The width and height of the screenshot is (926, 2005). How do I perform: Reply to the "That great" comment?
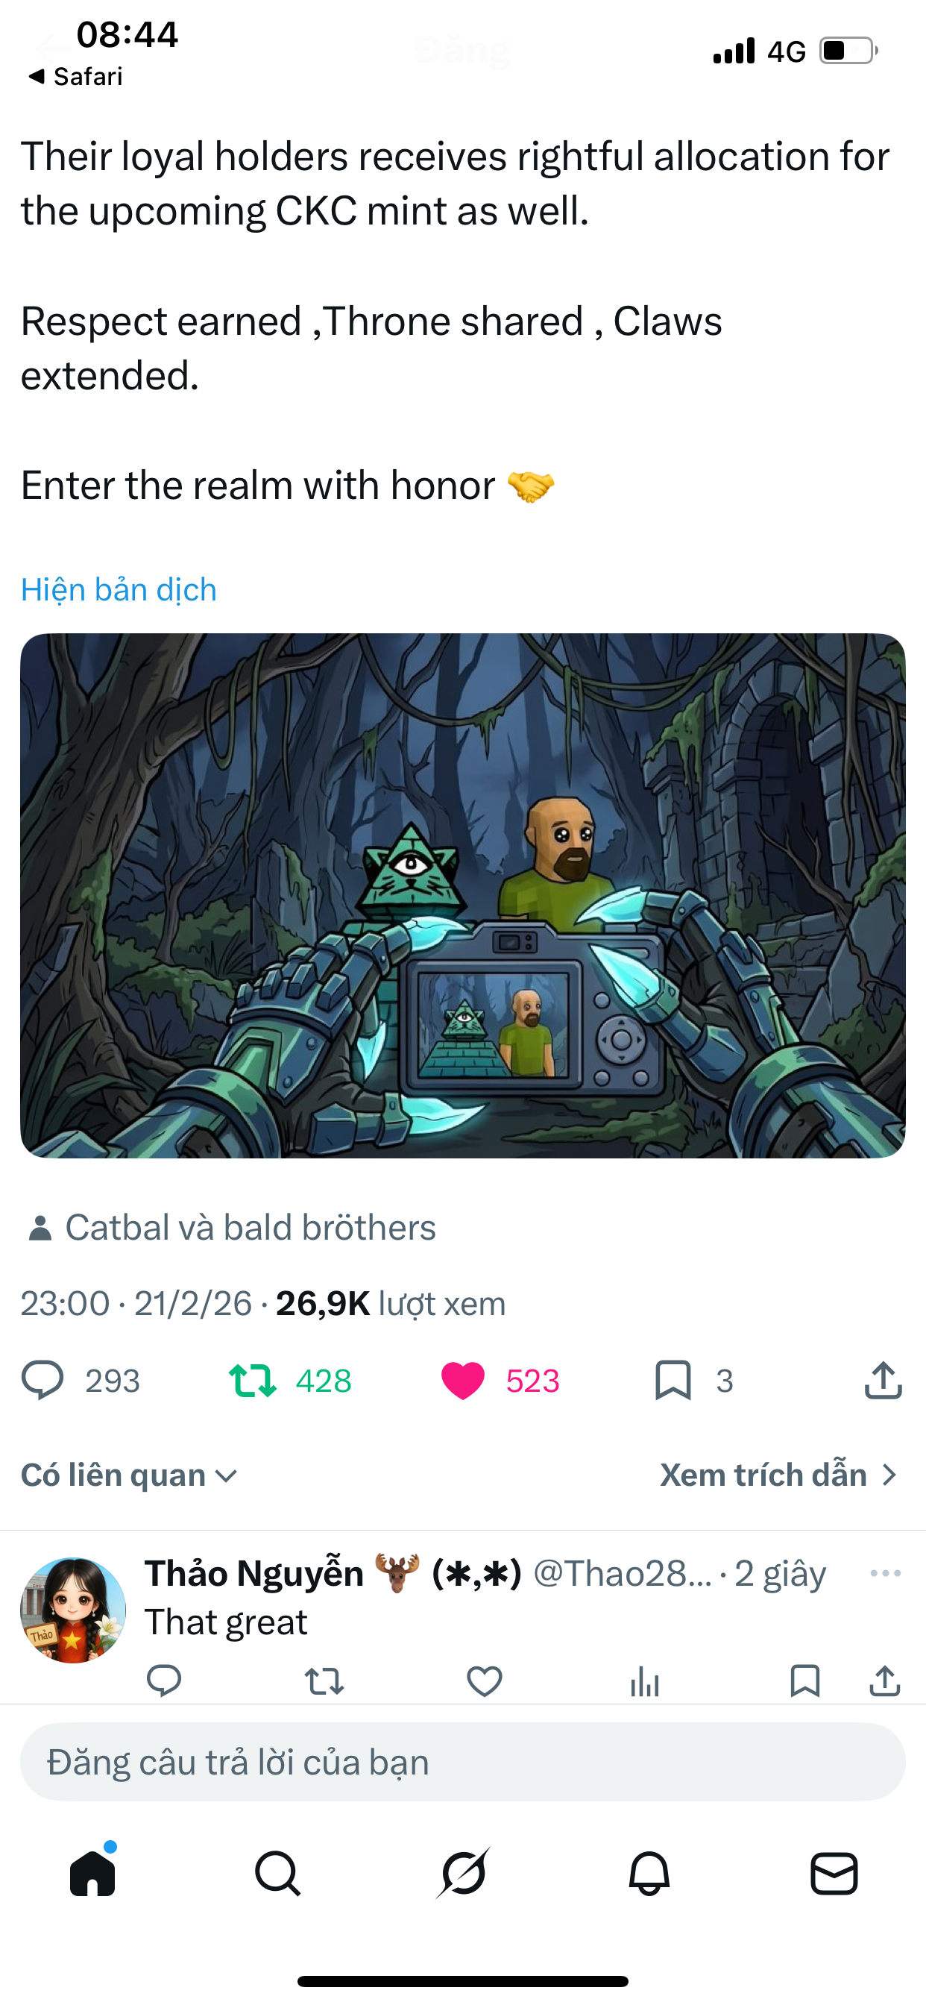coord(164,1681)
